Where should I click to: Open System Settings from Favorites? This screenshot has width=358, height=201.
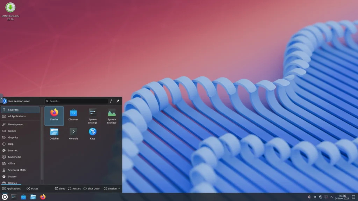pos(92,116)
